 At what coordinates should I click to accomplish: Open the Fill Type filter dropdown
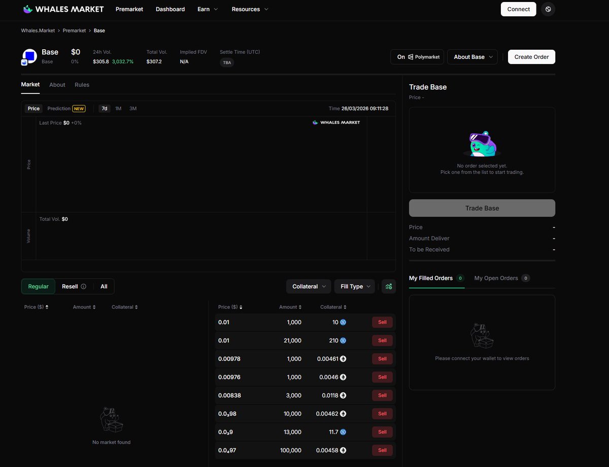coord(355,286)
